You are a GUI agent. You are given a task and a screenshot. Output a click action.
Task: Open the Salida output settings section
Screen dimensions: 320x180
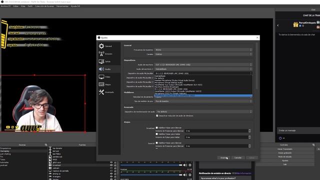109,61
